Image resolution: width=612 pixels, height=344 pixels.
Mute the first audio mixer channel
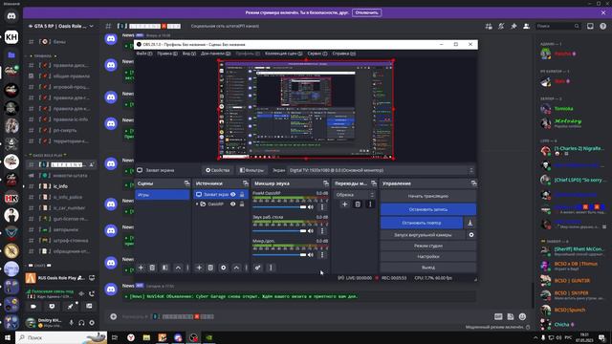pos(311,207)
